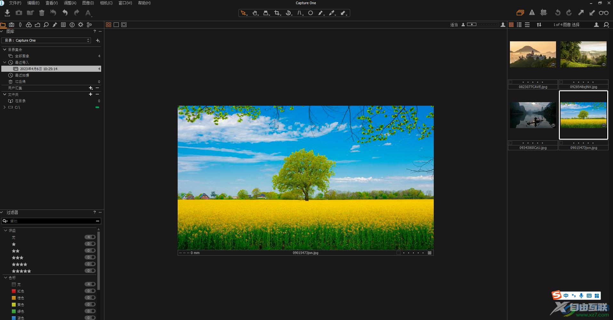Image resolution: width=613 pixels, height=320 pixels.
Task: Toggle the 红色 color tag filter pill
Action: [90, 291]
